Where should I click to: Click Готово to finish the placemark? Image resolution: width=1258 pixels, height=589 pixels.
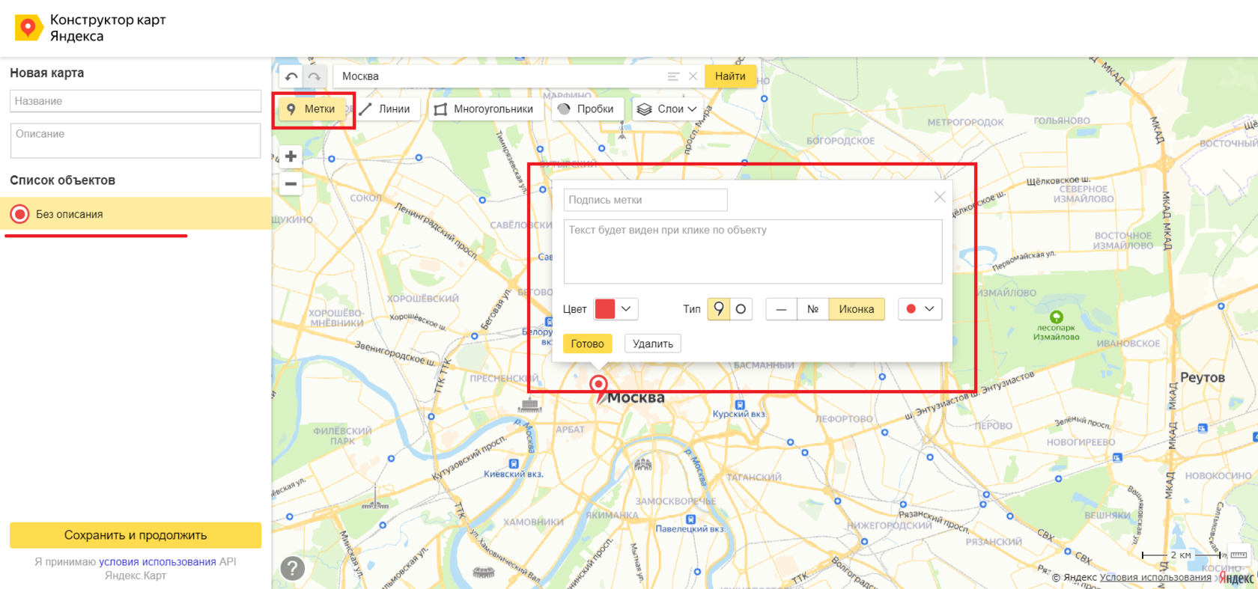pos(587,344)
